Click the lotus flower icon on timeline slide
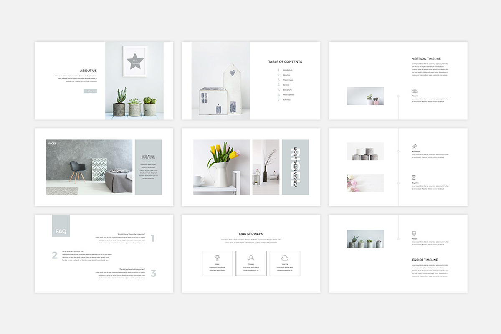The image size is (501, 334). point(415,91)
